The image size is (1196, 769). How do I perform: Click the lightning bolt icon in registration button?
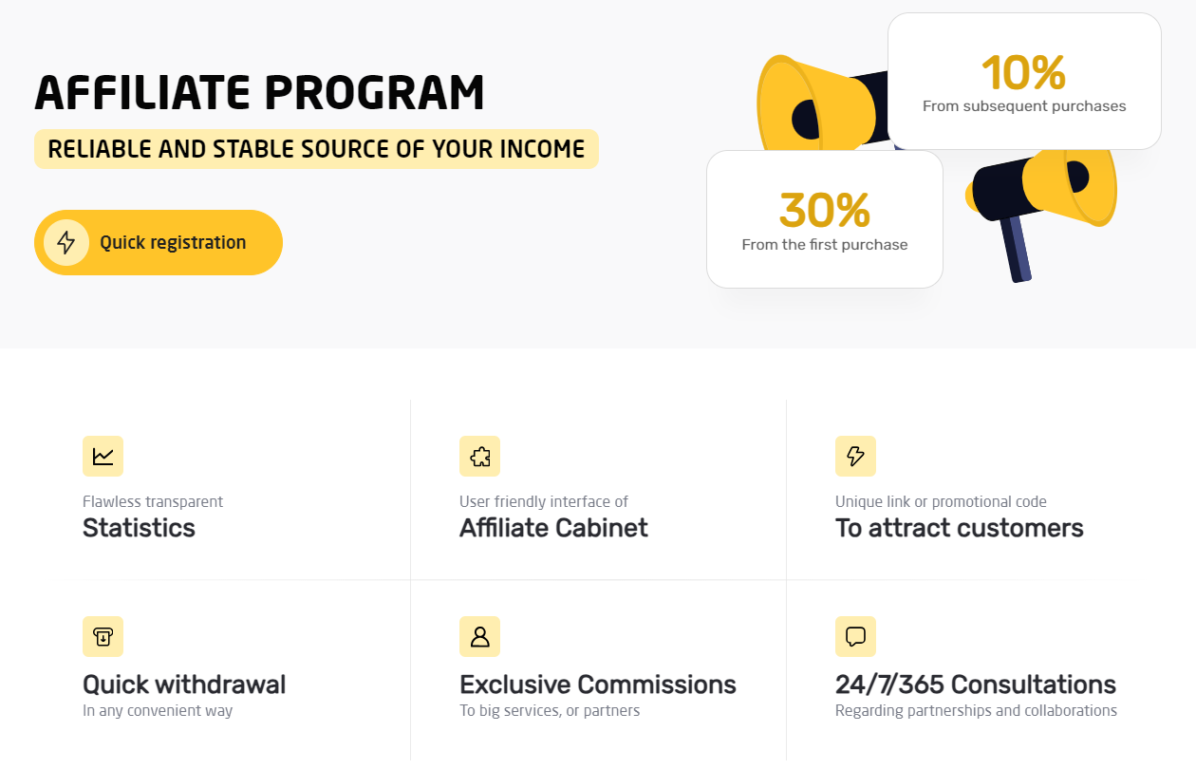point(66,242)
